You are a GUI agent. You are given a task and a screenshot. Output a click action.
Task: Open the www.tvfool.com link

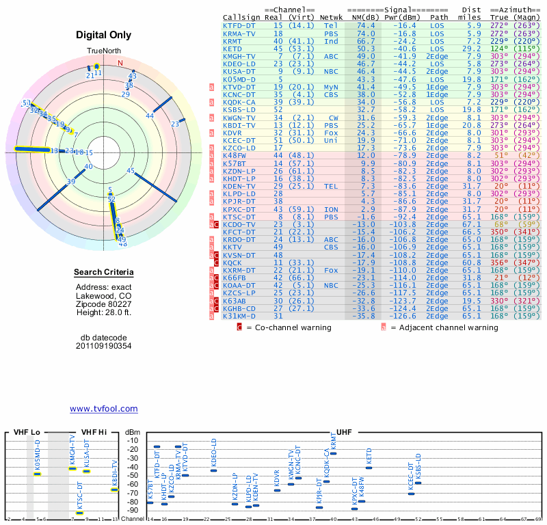point(103,409)
